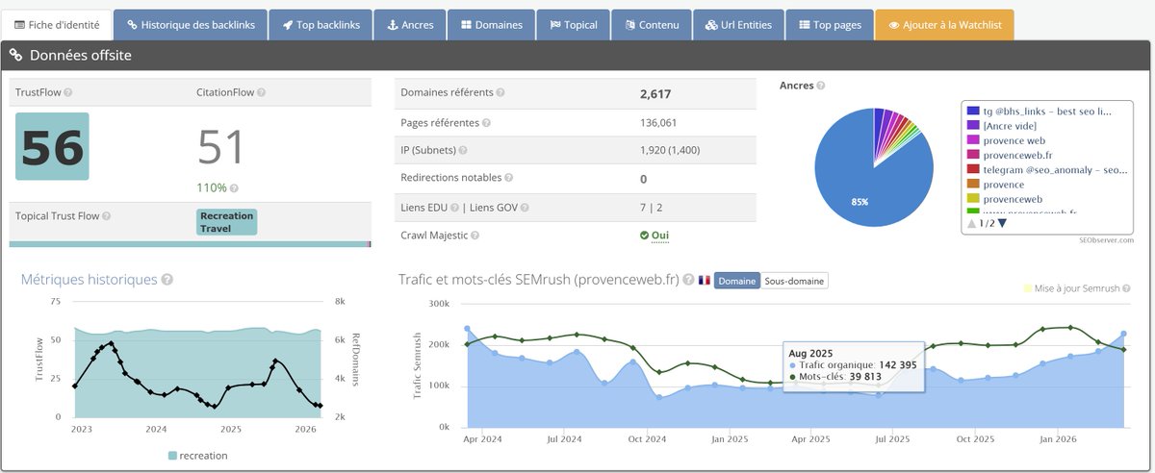
Task: Click magenta swatch for provence web
Action: 973,140
